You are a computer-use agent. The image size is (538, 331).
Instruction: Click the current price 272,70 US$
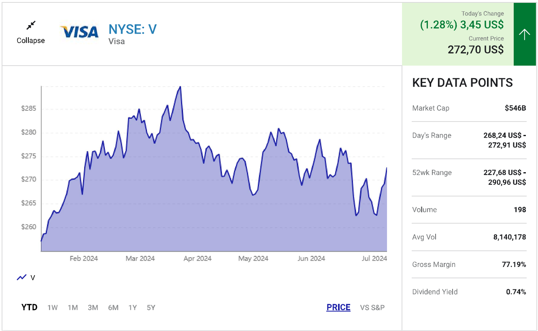coord(475,50)
